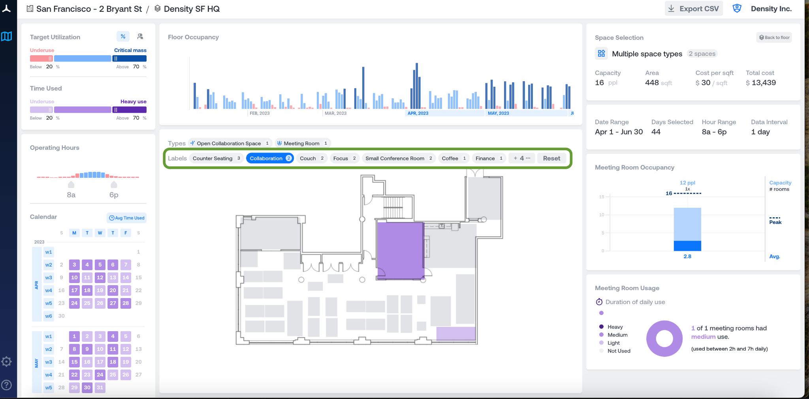
Task: Click the Date Range Apr 1 - Jun 30
Action: point(619,132)
